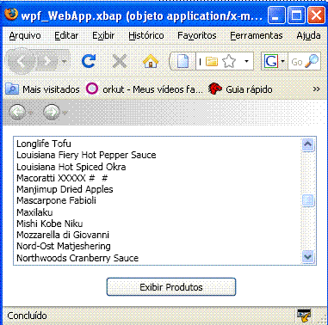Open the Google search engine icon
This screenshot has width=328, height=325.
click(x=271, y=61)
